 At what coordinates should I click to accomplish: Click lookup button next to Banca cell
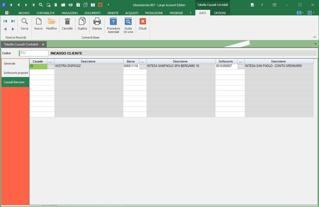tap(143, 66)
